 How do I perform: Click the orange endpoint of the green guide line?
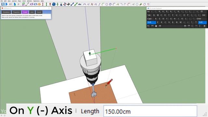point(116,48)
